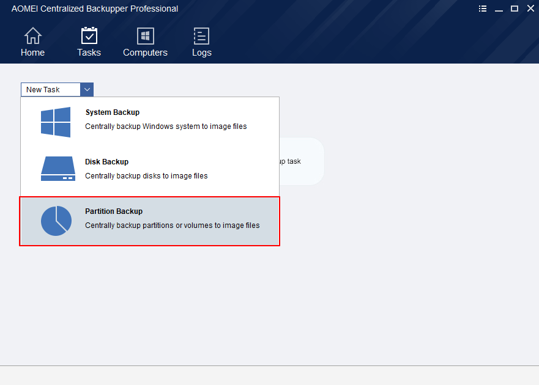Choose Disk Backup from the menu
The image size is (539, 385).
click(x=150, y=171)
